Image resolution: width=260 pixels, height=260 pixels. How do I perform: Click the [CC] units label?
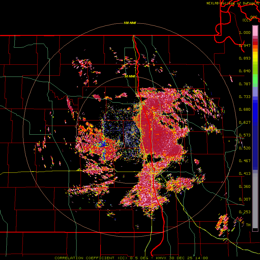247,20
